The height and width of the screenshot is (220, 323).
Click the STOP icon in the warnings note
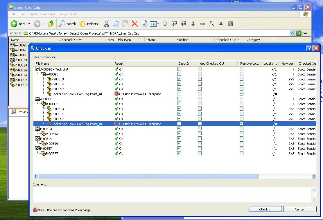point(35,210)
